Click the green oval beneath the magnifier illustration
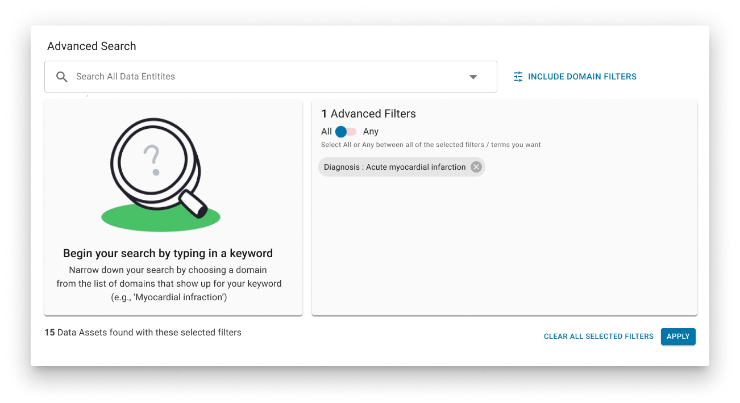Image resolution: width=740 pixels, height=403 pixels. tap(160, 218)
